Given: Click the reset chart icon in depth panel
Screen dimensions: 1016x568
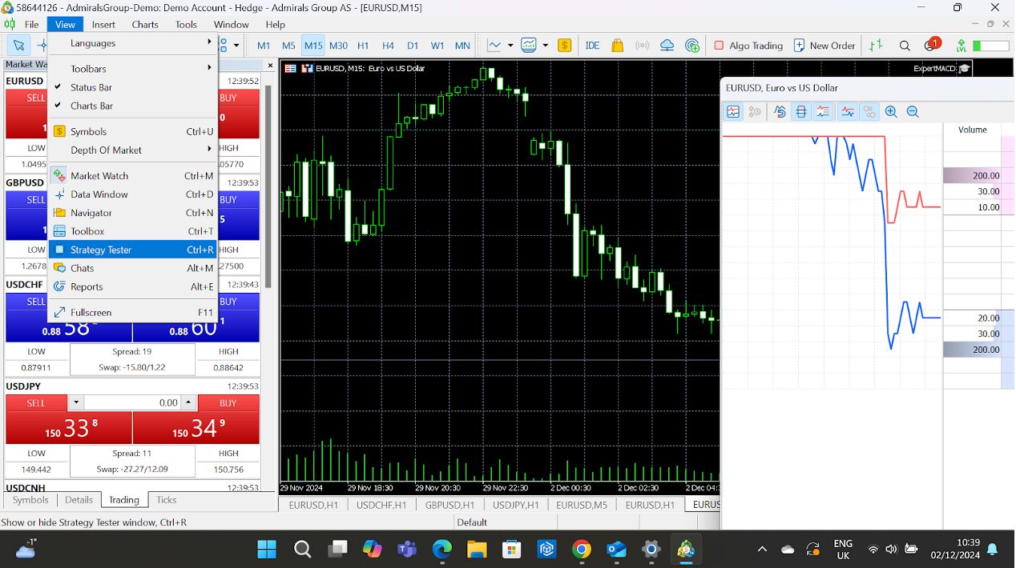Looking at the screenshot, I should pos(780,112).
